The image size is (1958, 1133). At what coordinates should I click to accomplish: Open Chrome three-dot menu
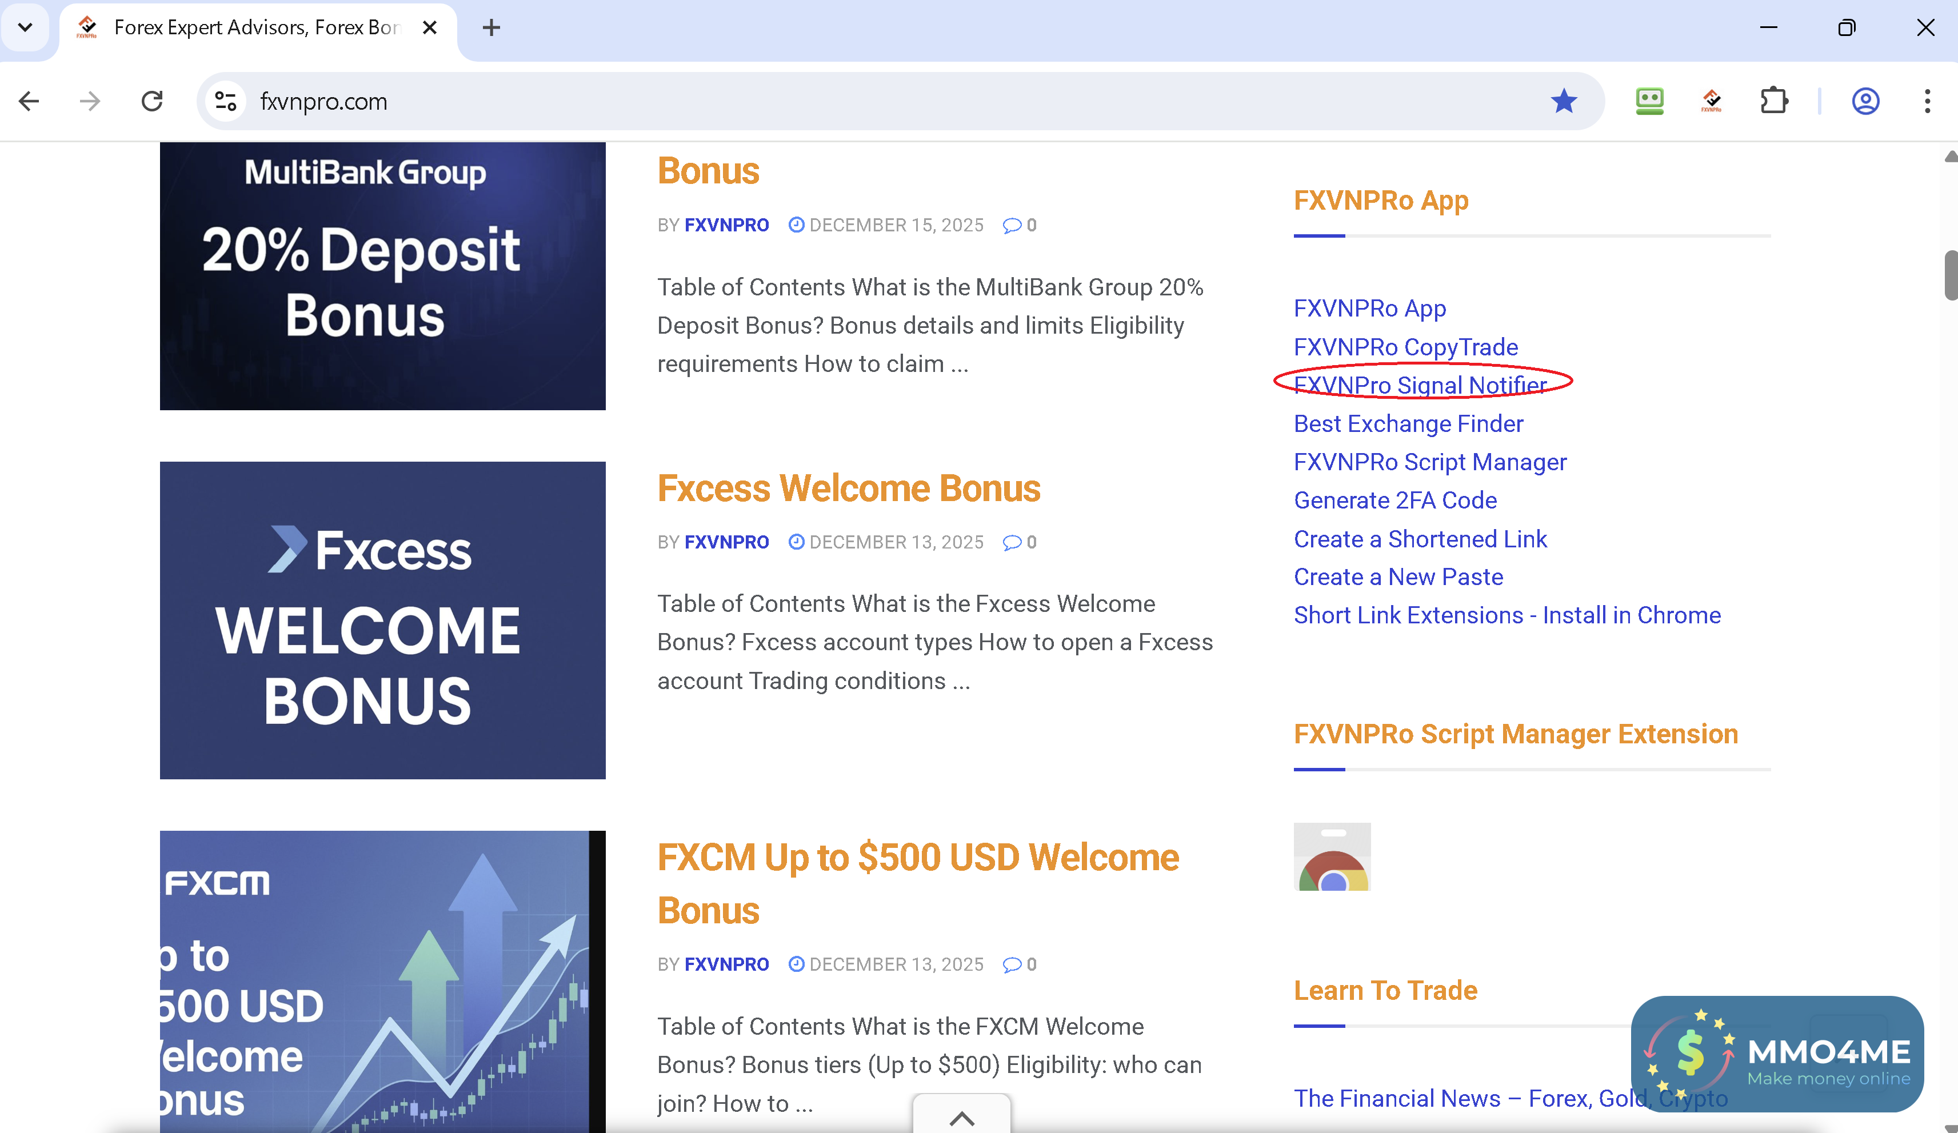coord(1927,101)
